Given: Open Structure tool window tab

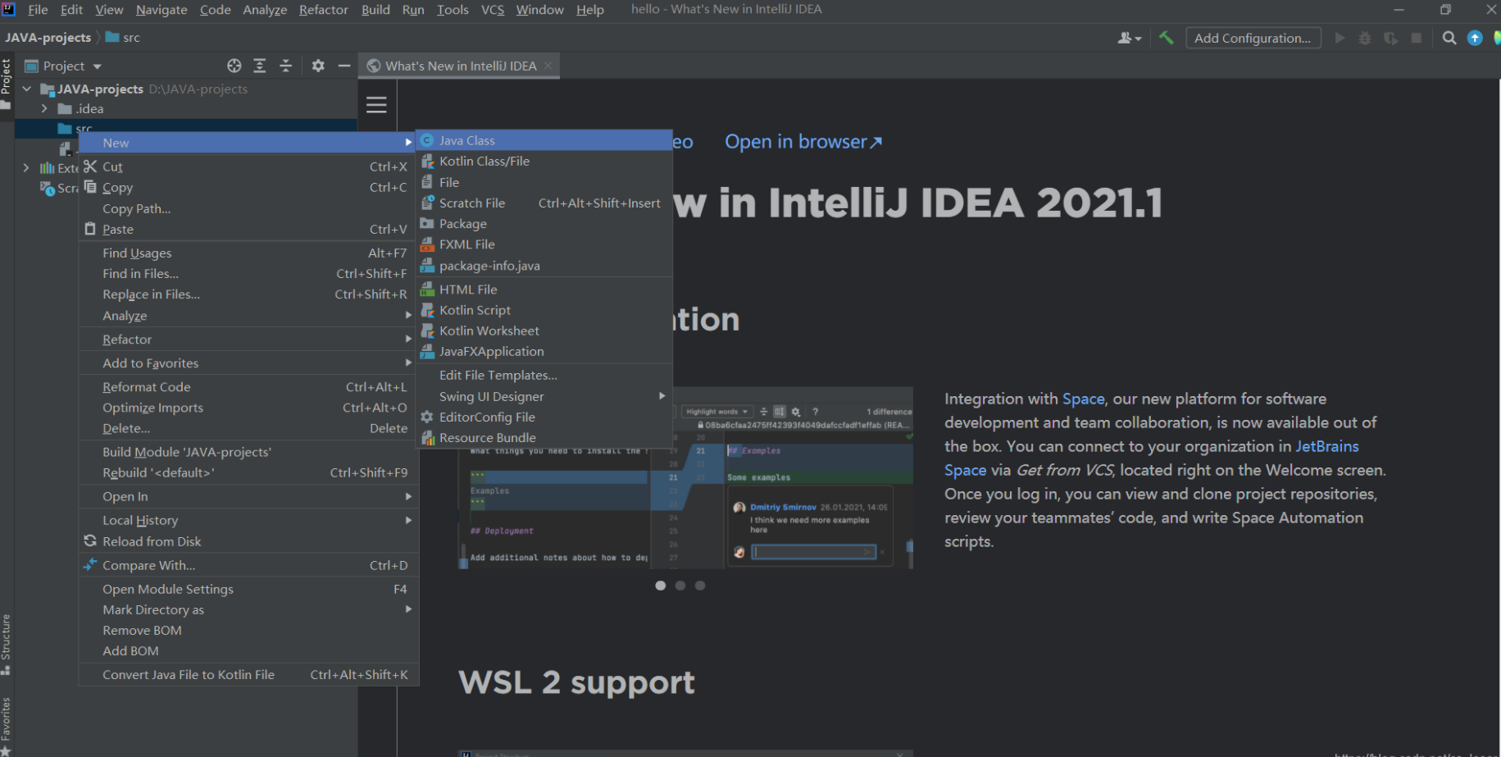Looking at the screenshot, I should coord(7,645).
